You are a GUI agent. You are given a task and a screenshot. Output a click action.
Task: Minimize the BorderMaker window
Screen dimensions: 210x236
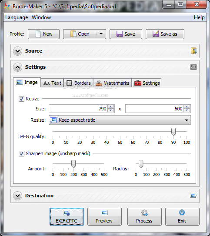click(x=169, y=5)
